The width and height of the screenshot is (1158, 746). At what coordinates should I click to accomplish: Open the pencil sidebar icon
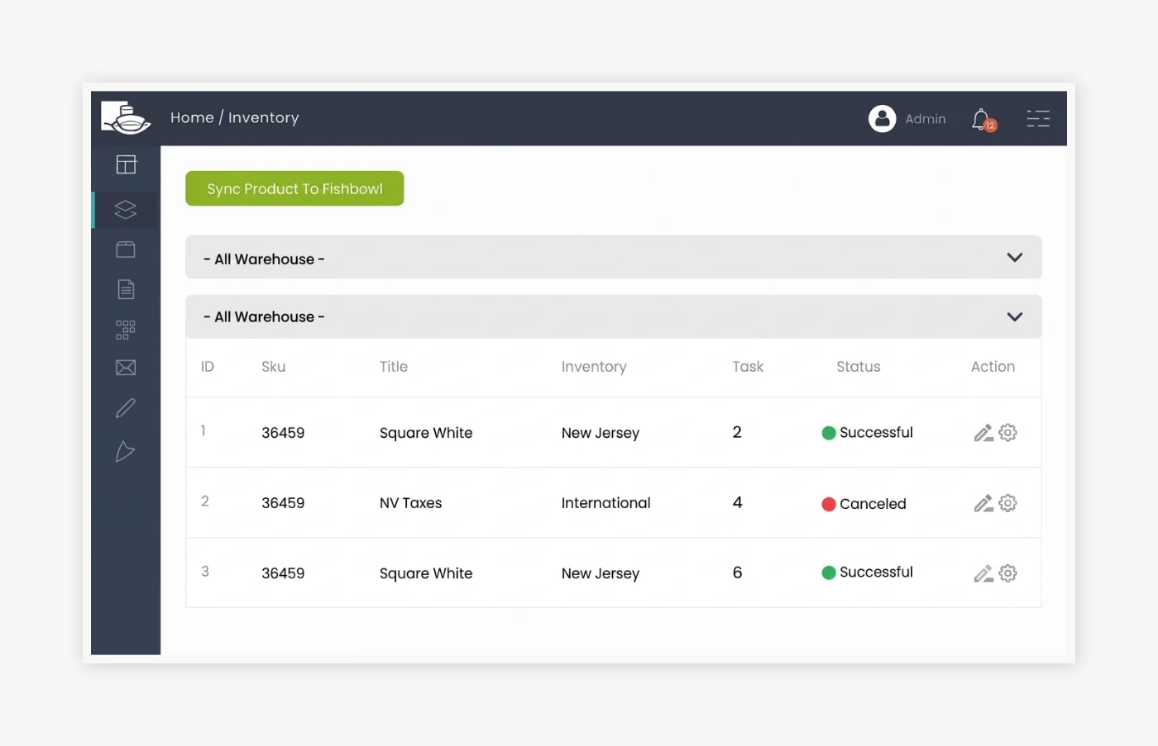point(126,408)
